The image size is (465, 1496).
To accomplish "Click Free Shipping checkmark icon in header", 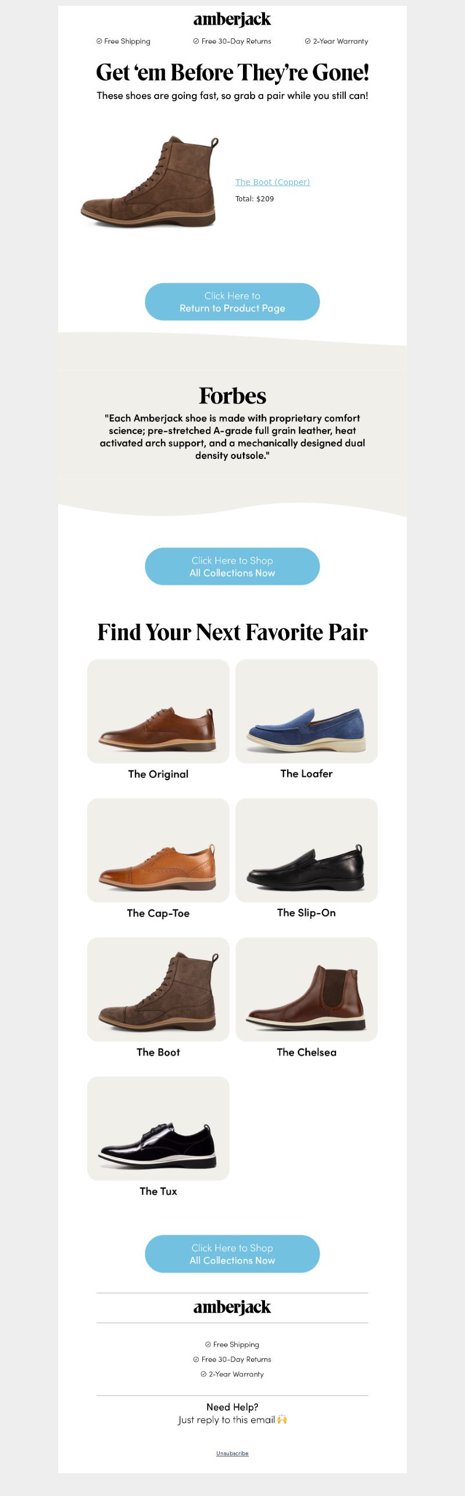I will click(x=99, y=41).
